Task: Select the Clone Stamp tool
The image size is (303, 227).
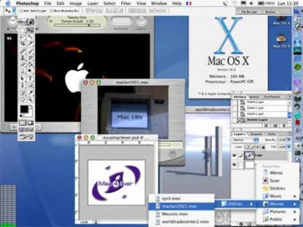Action: coord(23,58)
